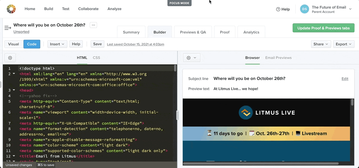Select the HTML code tab
The image size is (359, 168).
click(82, 58)
